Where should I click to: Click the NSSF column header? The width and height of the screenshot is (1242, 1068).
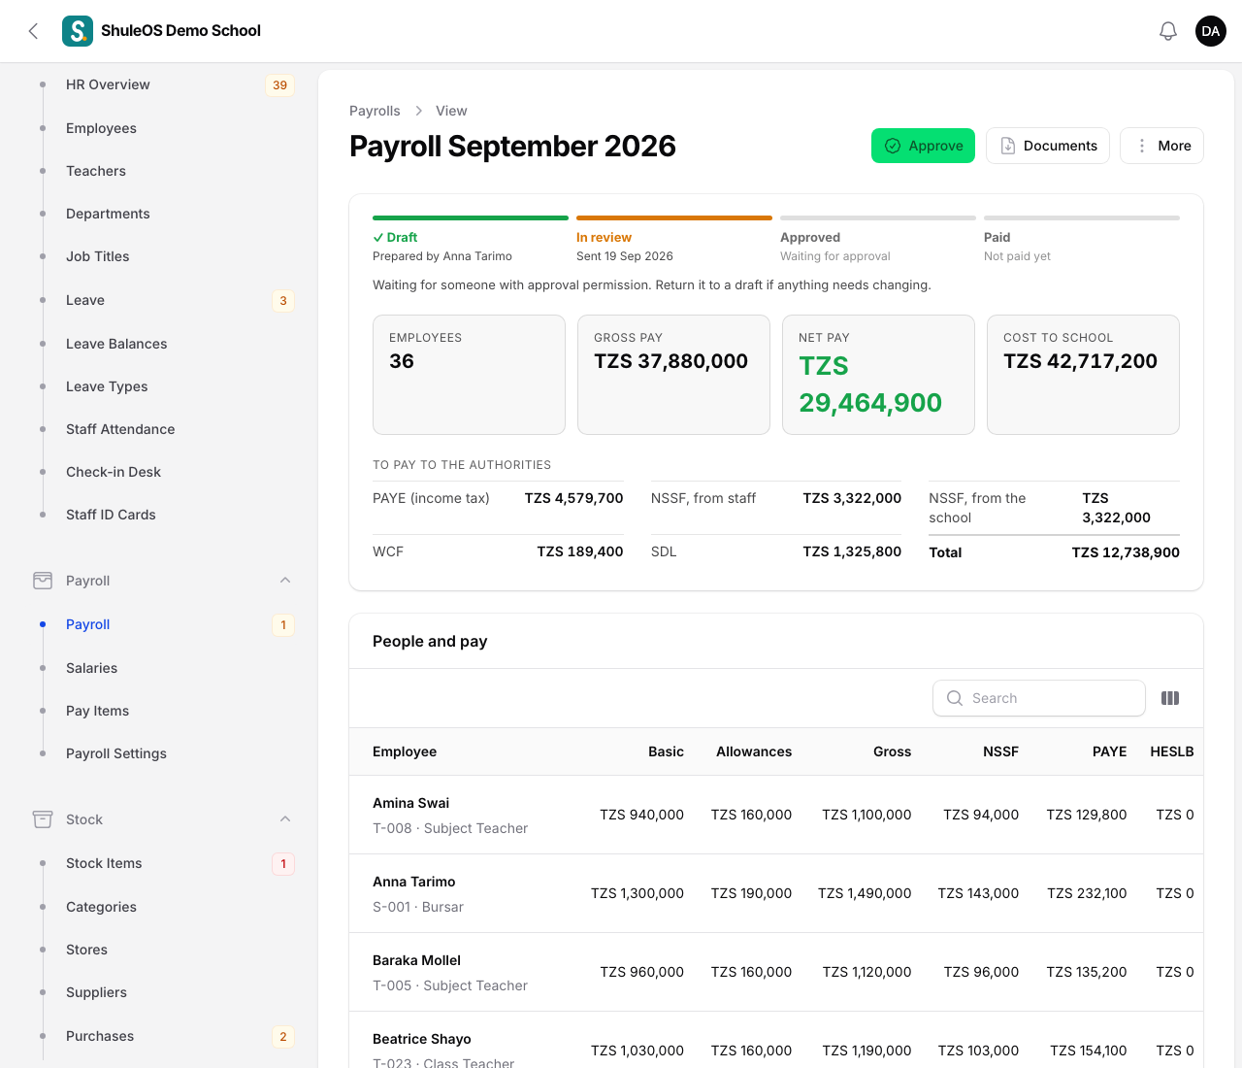coord(1000,751)
